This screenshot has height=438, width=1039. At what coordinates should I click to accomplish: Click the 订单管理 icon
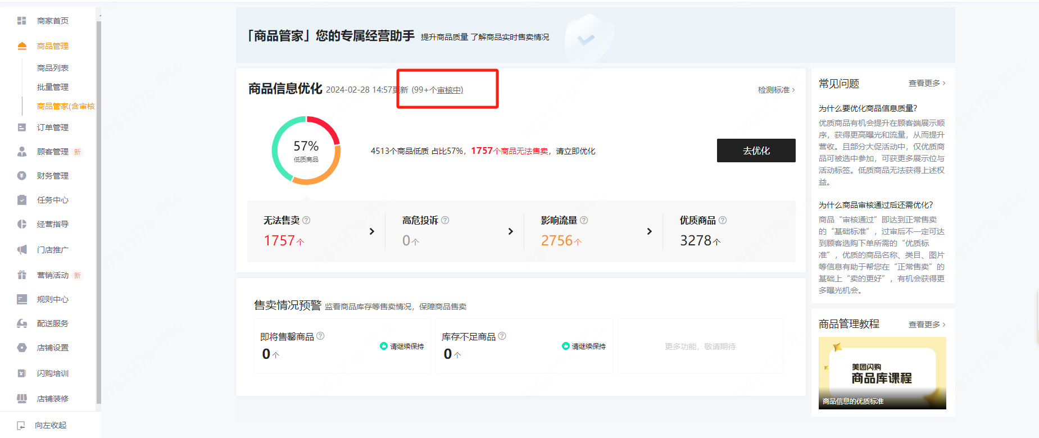(22, 127)
